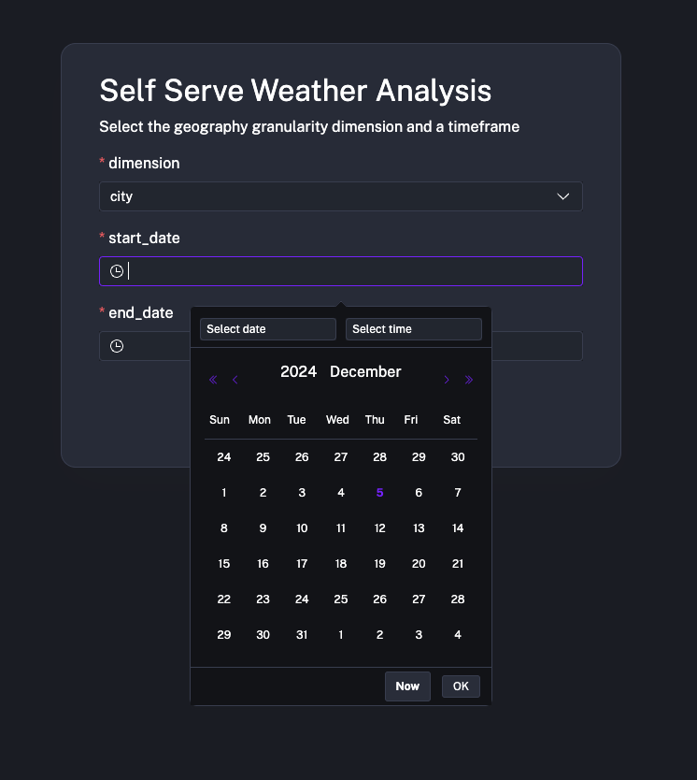This screenshot has height=780, width=697.
Task: Pick November 30 from the previous month
Action: coord(458,456)
